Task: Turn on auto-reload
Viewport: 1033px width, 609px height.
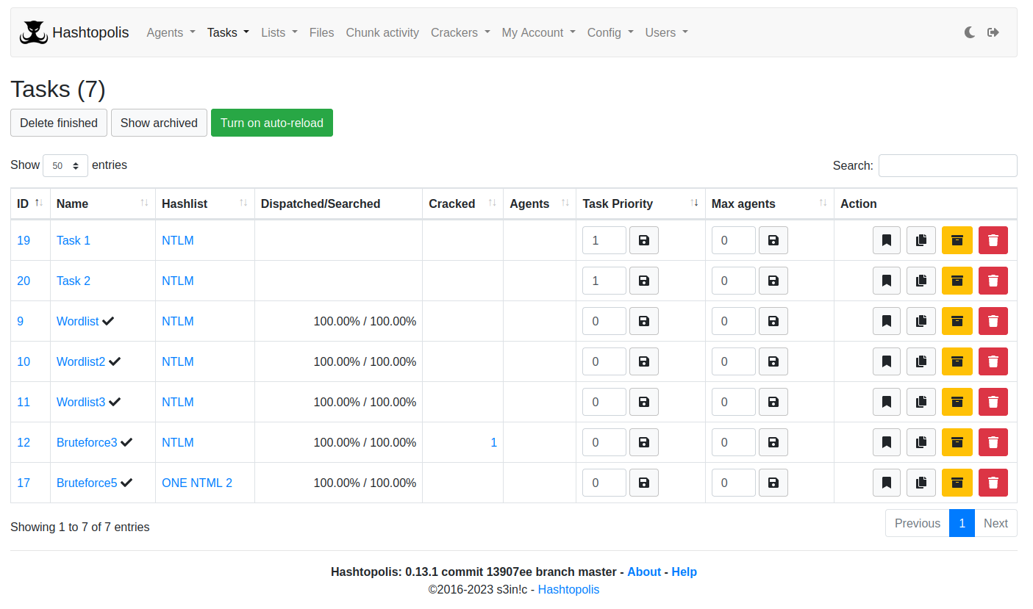Action: click(272, 123)
